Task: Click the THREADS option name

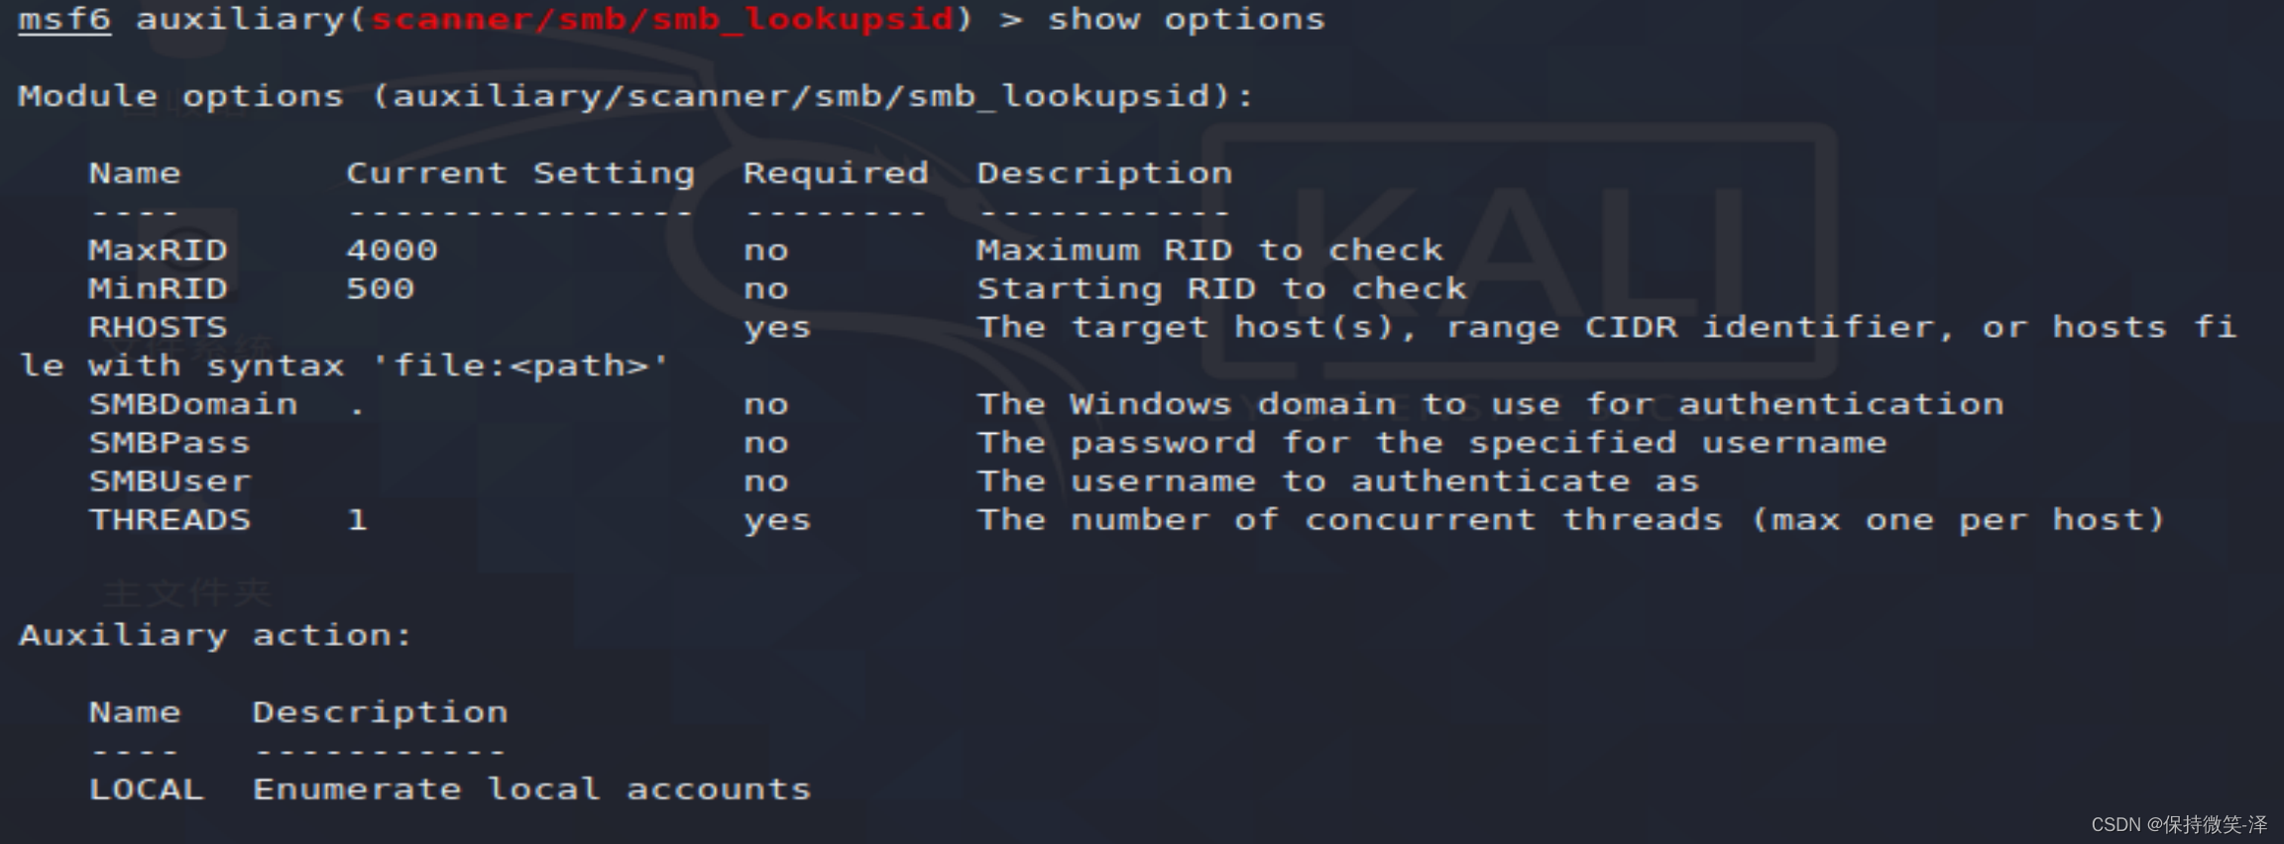Action: 170,521
